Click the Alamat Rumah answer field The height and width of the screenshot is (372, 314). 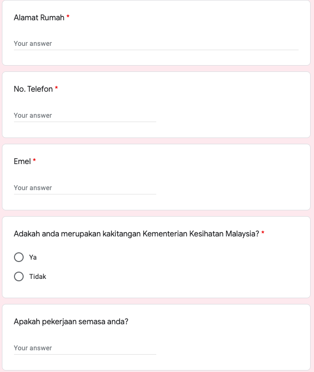point(156,43)
